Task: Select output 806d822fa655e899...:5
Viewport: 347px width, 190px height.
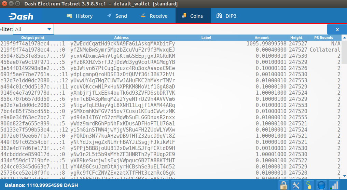Action: 33,124
